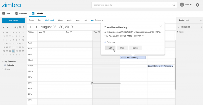Open the John user menu

(x=186, y=5)
